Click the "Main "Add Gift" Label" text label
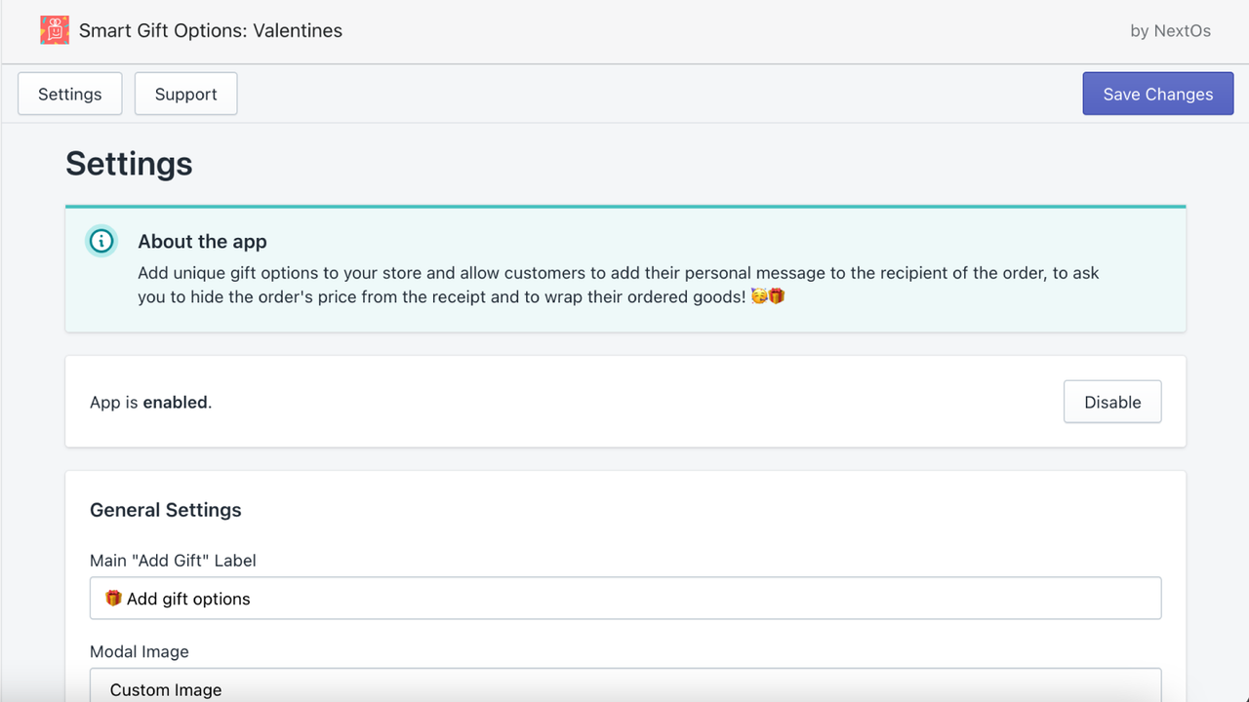 172,560
